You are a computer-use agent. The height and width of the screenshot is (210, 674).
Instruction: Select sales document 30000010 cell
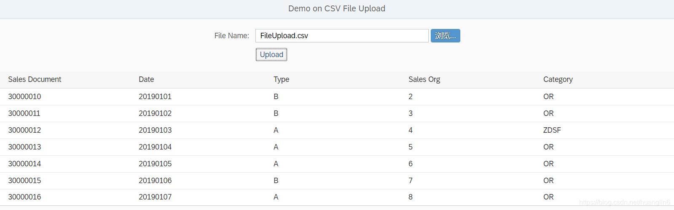coord(24,97)
